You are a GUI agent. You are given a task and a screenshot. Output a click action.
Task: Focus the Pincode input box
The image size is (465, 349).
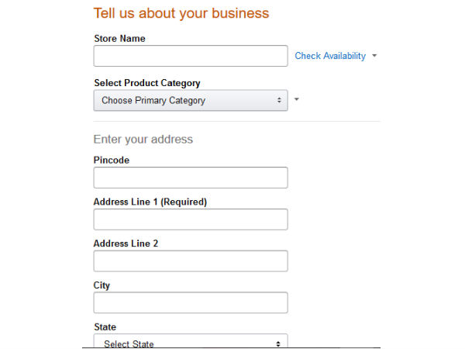(x=190, y=178)
